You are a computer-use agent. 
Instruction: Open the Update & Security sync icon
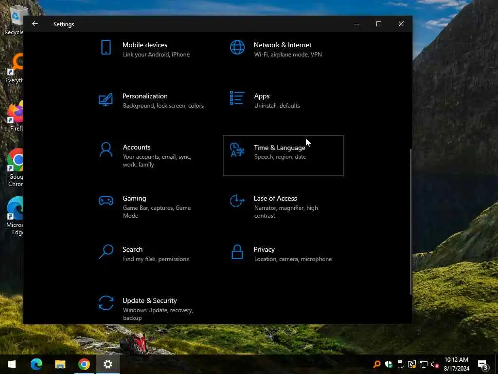pyautogui.click(x=106, y=303)
